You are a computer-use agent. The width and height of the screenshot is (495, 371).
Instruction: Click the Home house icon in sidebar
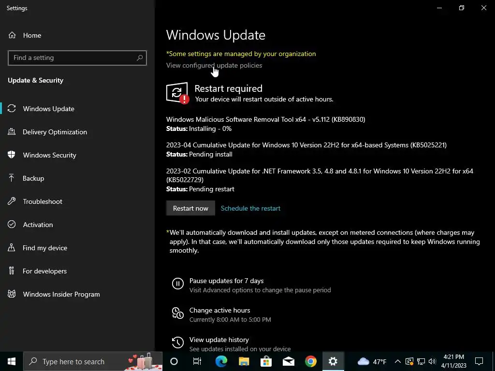(12, 35)
